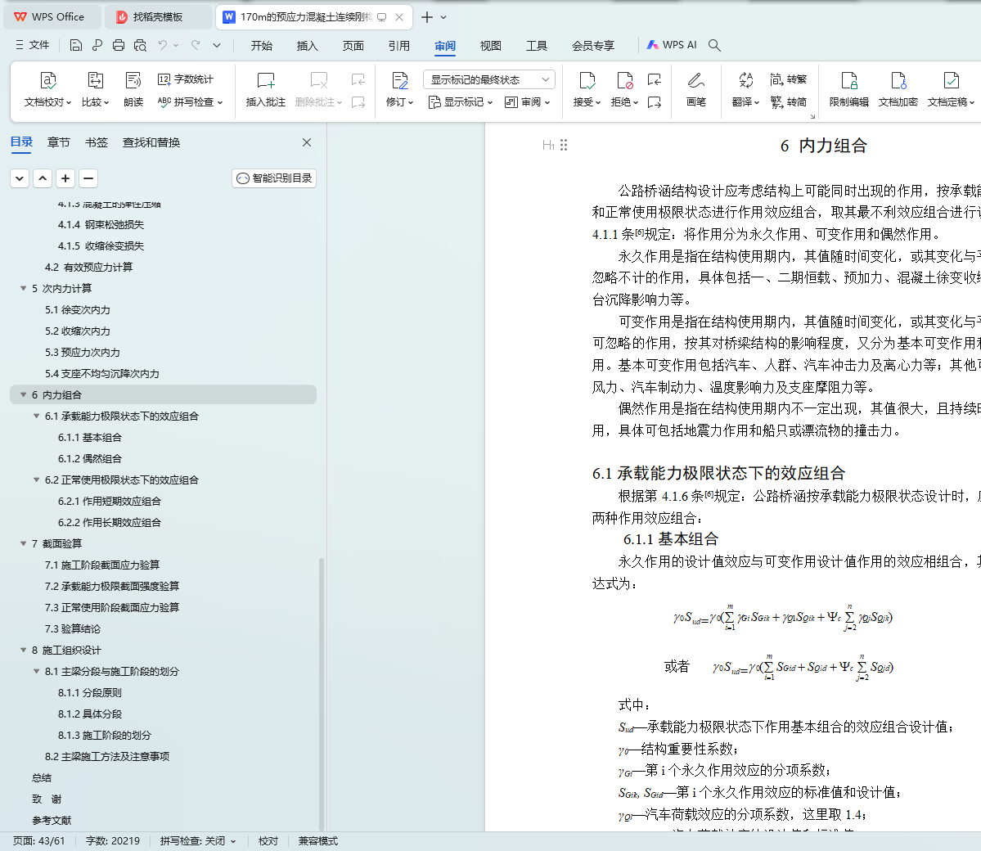981x851 pixels.
Task: Open 文档加密 document encryption
Action: [x=898, y=89]
